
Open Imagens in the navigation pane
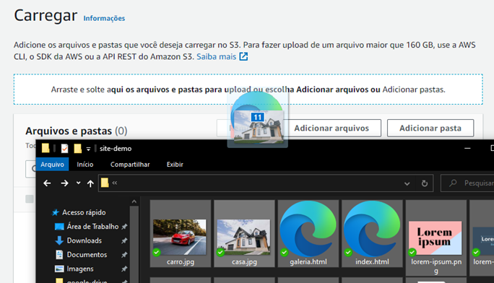point(80,269)
